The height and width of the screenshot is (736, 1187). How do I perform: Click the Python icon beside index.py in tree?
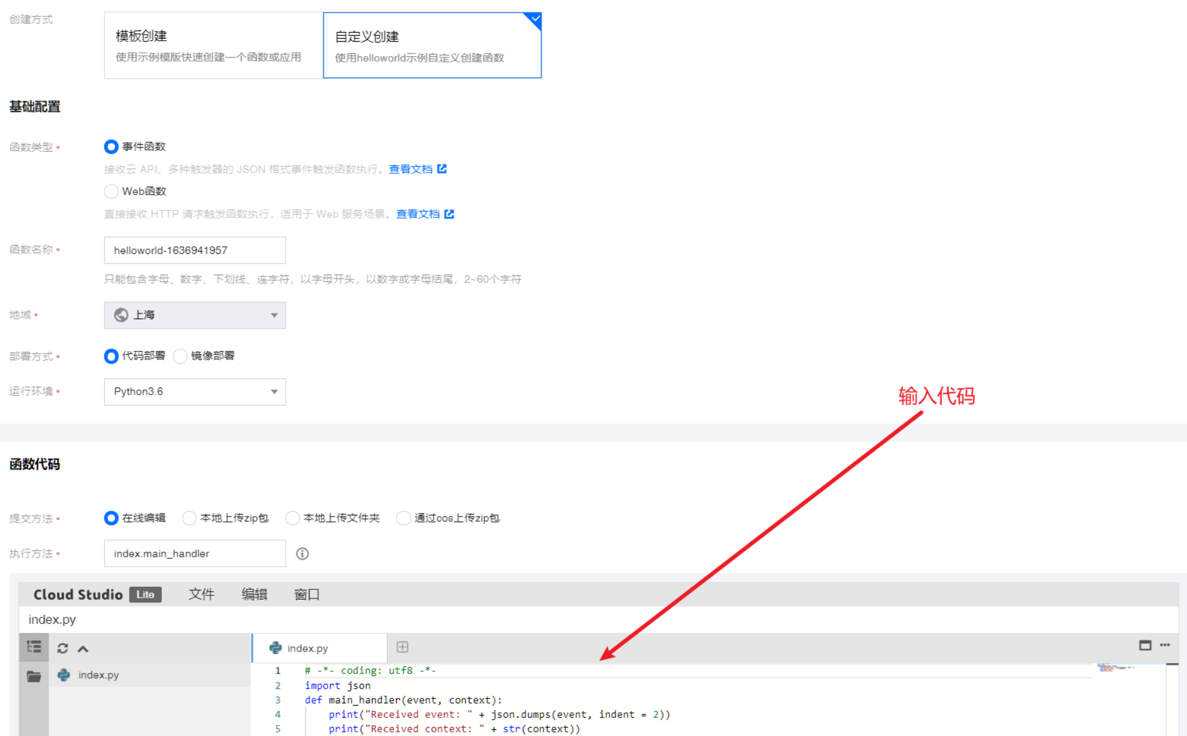pyautogui.click(x=64, y=675)
